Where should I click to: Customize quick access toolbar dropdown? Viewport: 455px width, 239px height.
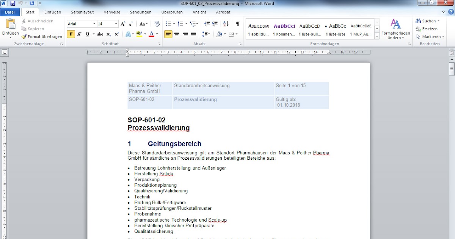click(x=40, y=3)
